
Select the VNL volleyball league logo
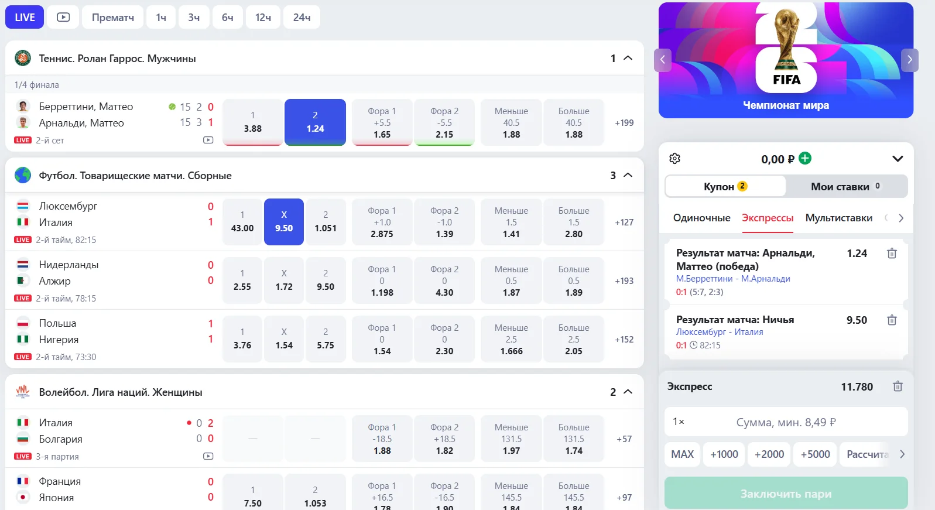pos(23,392)
